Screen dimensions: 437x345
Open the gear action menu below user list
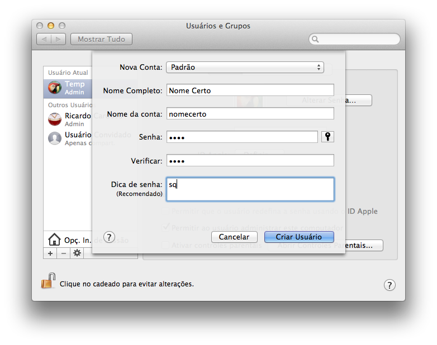(77, 253)
